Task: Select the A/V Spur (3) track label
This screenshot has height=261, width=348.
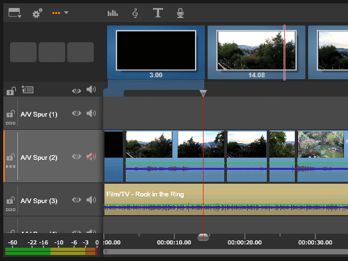Action: 39,201
